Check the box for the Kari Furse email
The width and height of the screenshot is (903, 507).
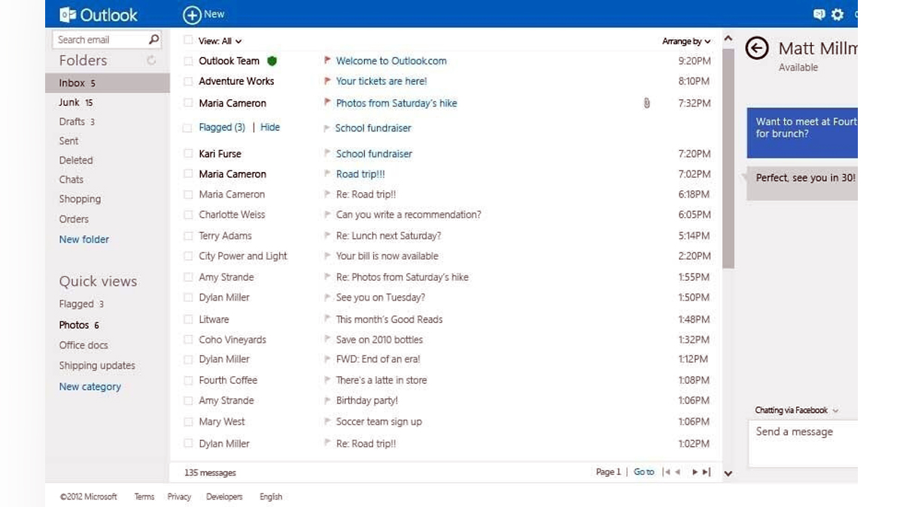(188, 153)
